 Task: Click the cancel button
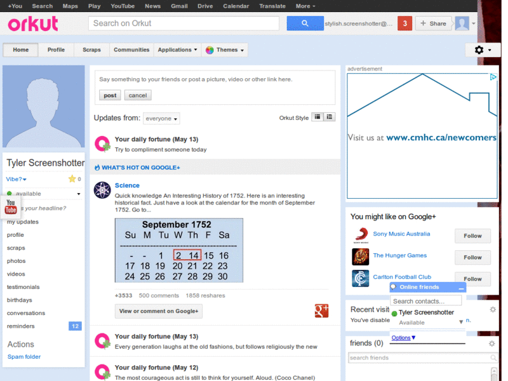tap(138, 95)
